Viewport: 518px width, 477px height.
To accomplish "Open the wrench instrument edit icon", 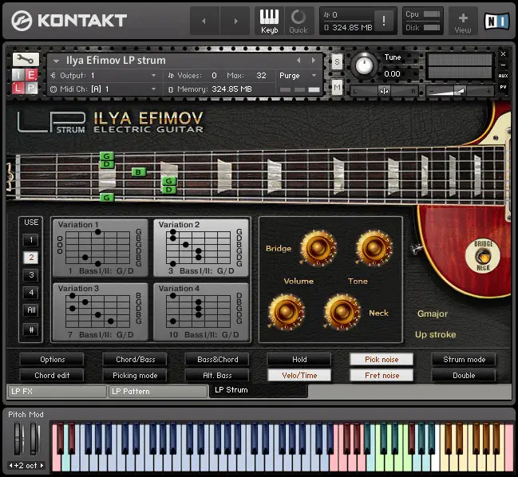I will pos(26,59).
